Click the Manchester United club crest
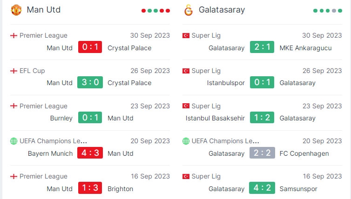 coord(16,10)
